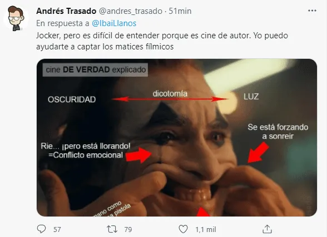Click the tweet text starting with Jocker
Screen dimensions: 327x237
(162, 41)
